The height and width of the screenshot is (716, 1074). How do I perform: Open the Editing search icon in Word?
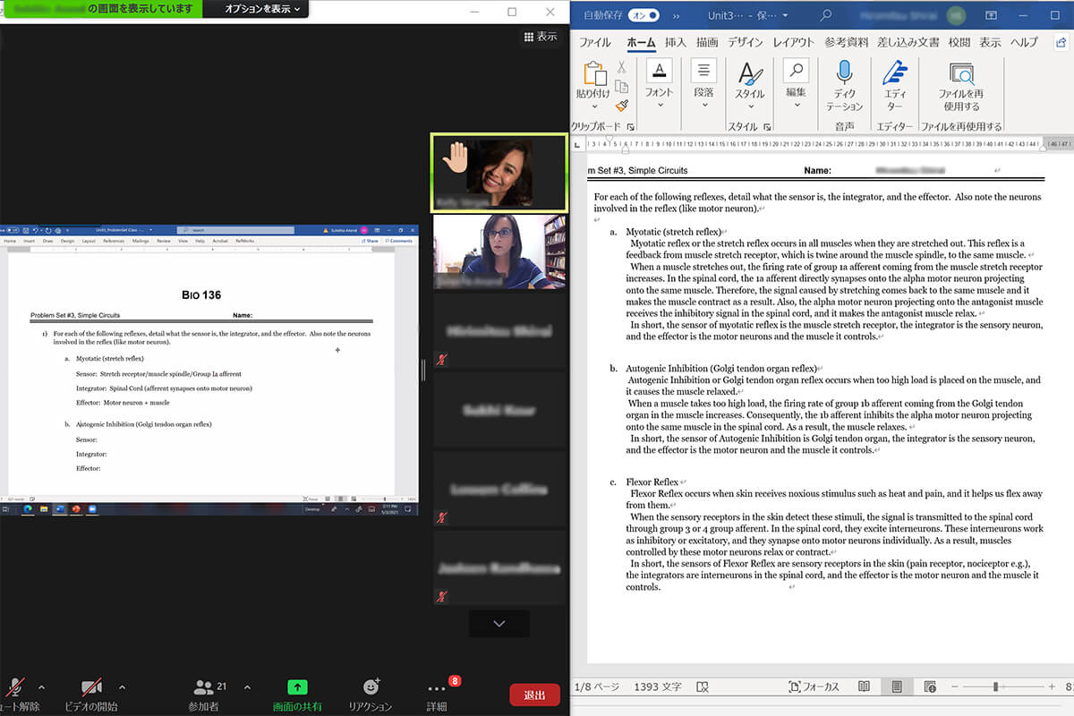tap(796, 71)
